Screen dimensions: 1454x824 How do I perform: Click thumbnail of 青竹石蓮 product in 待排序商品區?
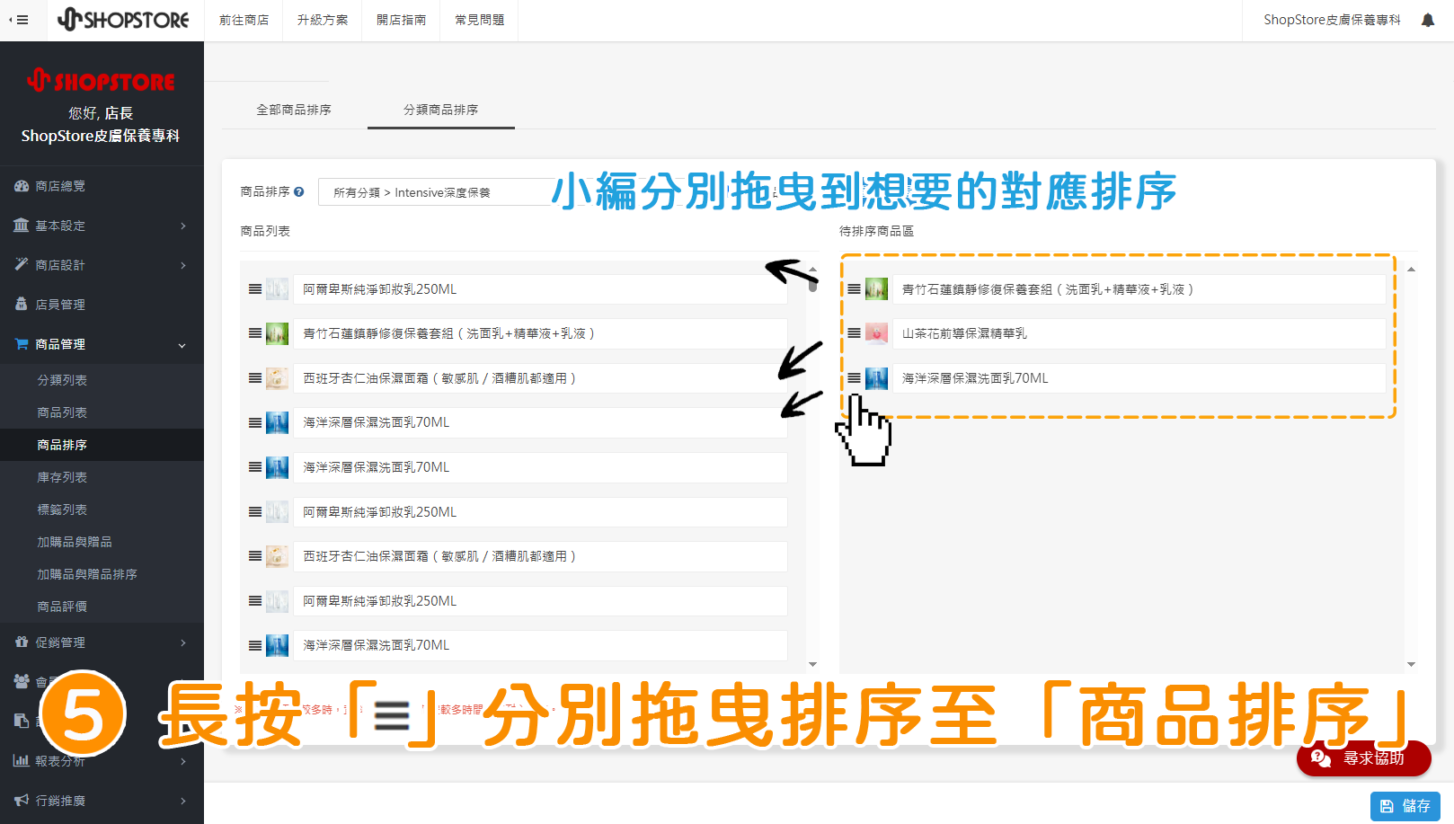[876, 289]
